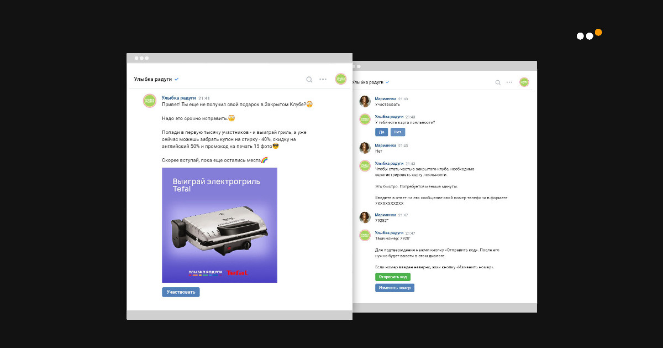Click the round community avatar in the left chat header
This screenshot has height=348, width=663.
point(341,79)
